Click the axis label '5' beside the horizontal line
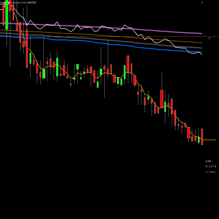This screenshot has width=219, height=219. (x=209, y=38)
